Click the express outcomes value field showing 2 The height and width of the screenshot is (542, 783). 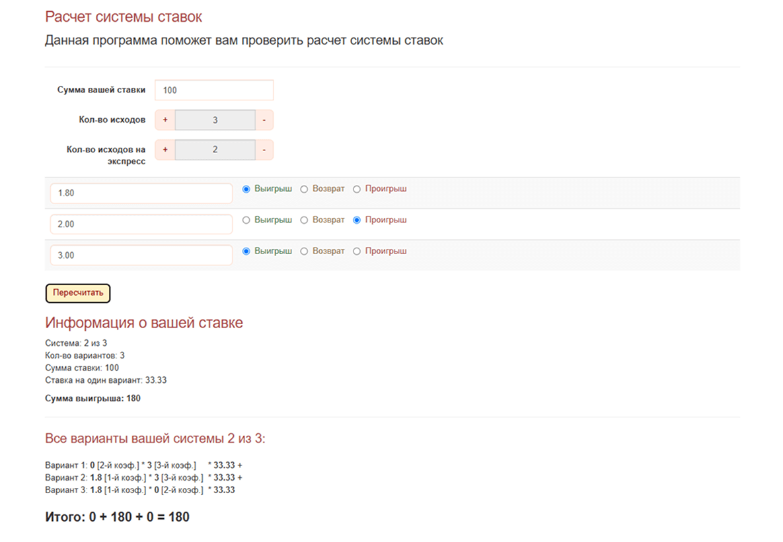click(215, 150)
